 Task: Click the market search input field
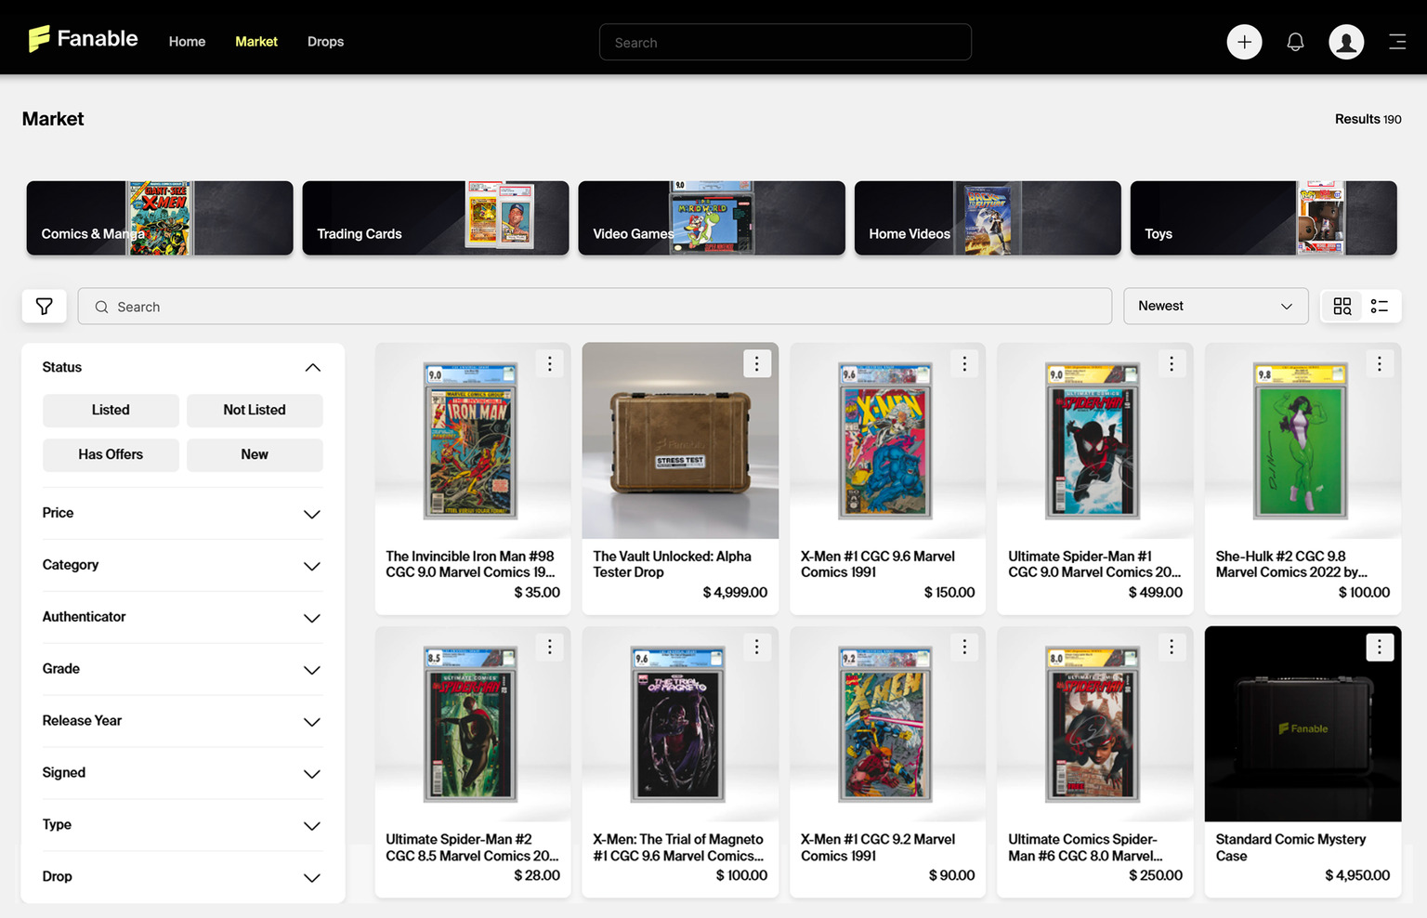[595, 306]
